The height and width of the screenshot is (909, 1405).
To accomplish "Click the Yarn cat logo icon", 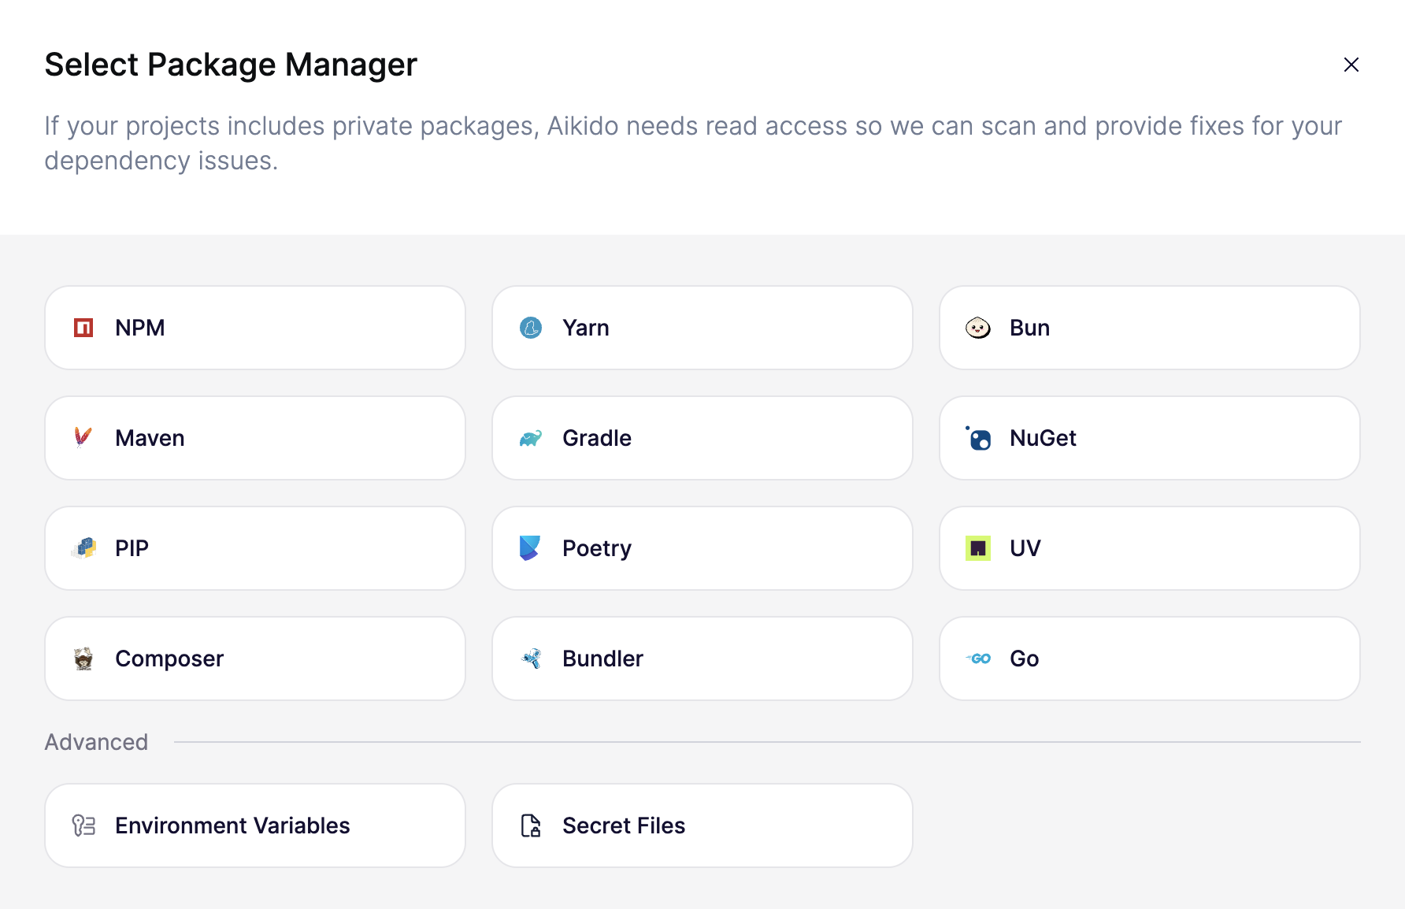I will [x=531, y=328].
